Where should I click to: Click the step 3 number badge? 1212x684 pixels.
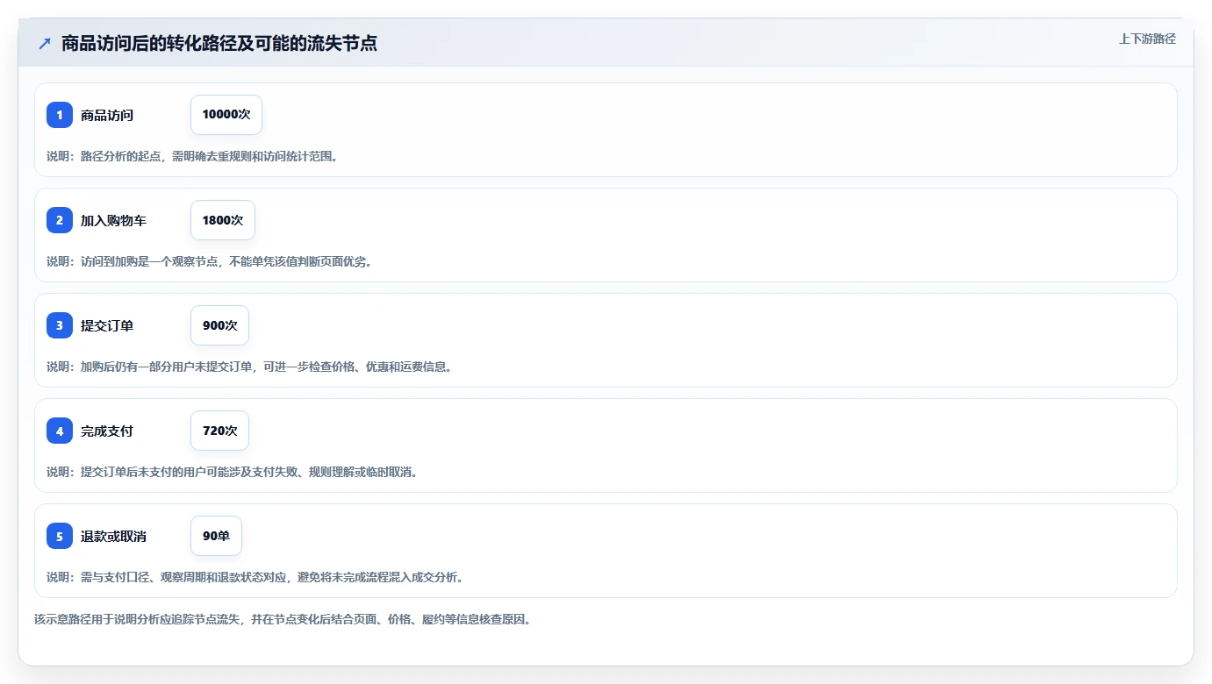[60, 325]
